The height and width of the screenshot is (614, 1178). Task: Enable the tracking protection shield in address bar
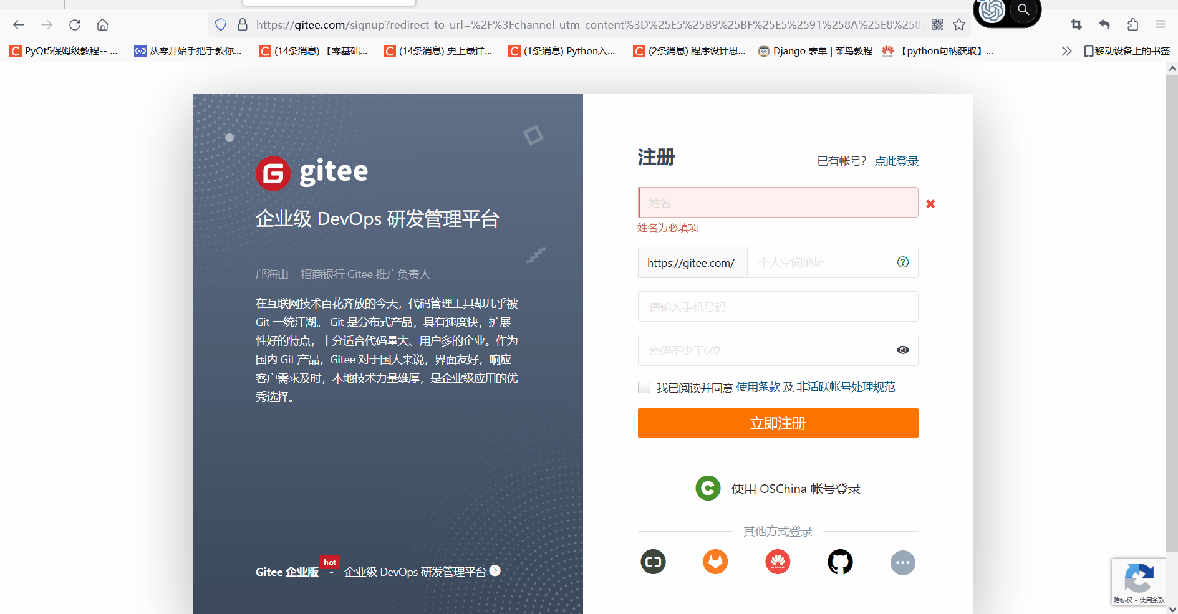[221, 24]
